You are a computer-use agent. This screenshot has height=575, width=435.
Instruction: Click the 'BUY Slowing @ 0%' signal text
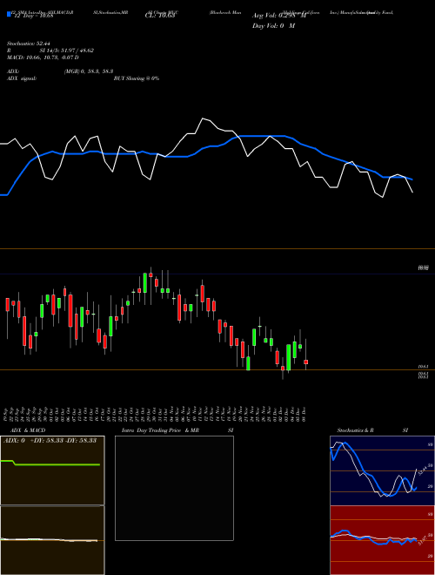tap(137, 78)
